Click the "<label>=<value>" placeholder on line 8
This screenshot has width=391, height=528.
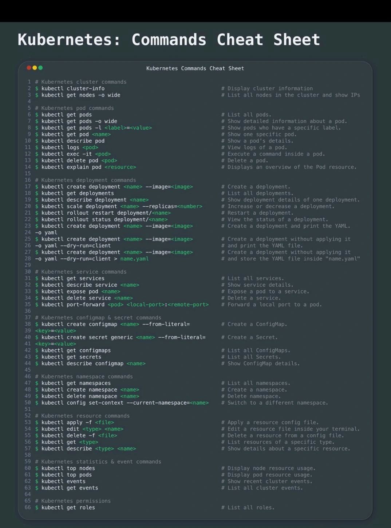tap(128, 128)
